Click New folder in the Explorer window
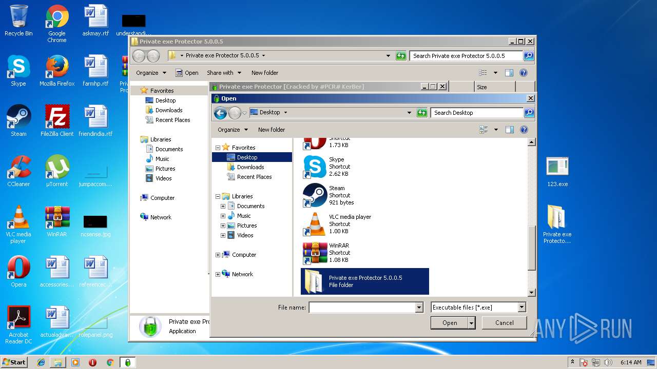657x369 pixels. 265,73
